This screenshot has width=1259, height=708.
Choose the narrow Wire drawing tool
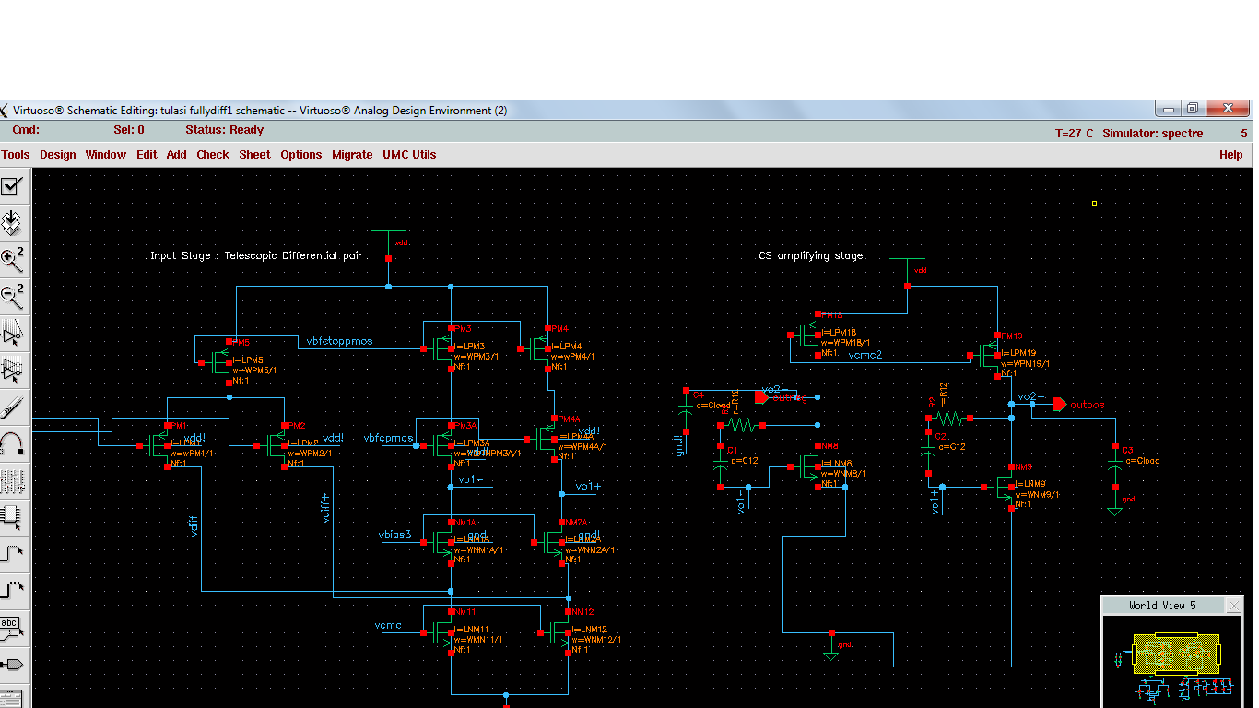12,552
